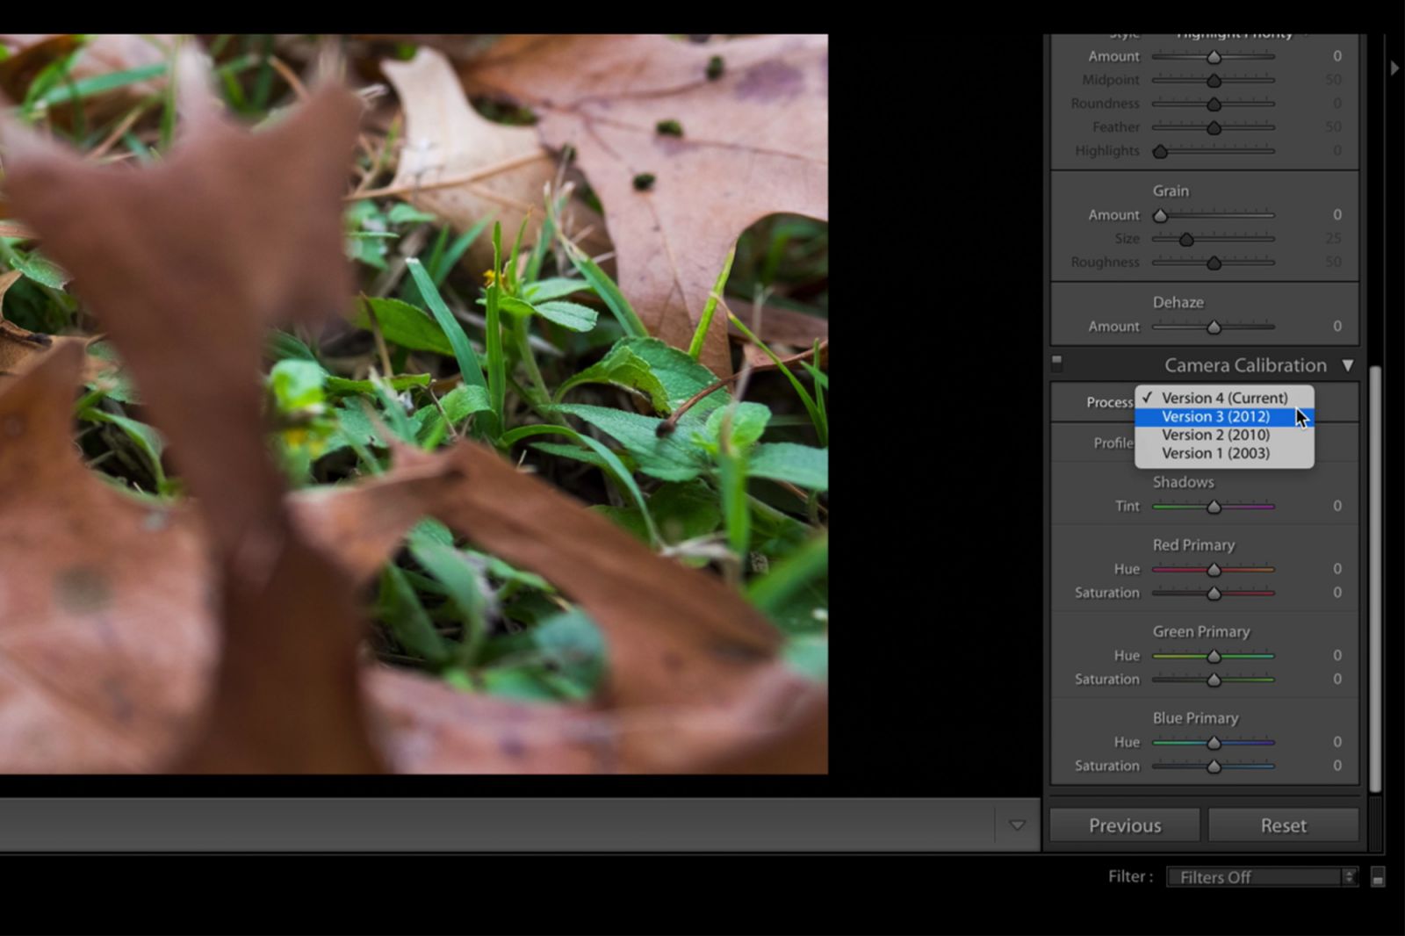Select Version 3 (2012) from Process menu
1405x936 pixels.
(x=1215, y=416)
